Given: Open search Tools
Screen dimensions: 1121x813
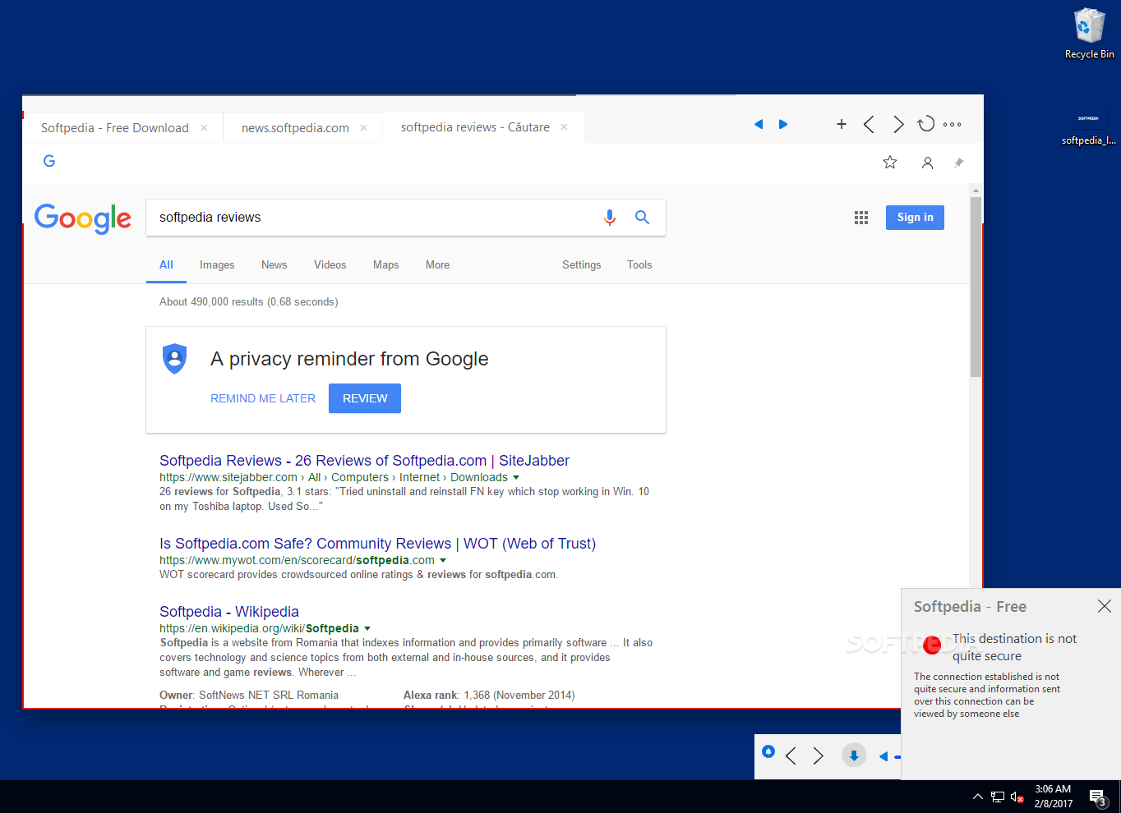Looking at the screenshot, I should [639, 264].
